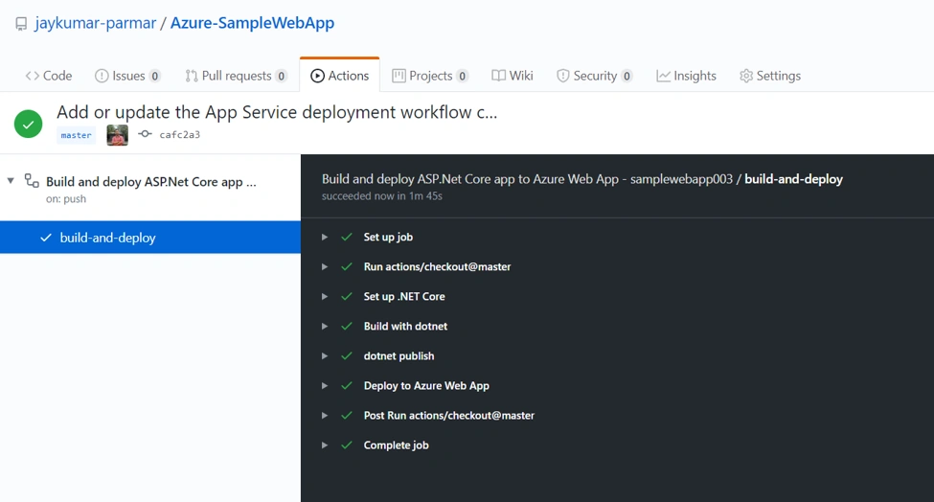Image resolution: width=934 pixels, height=502 pixels.
Task: Expand the Run actions/checkout@master step
Action: pyautogui.click(x=325, y=266)
